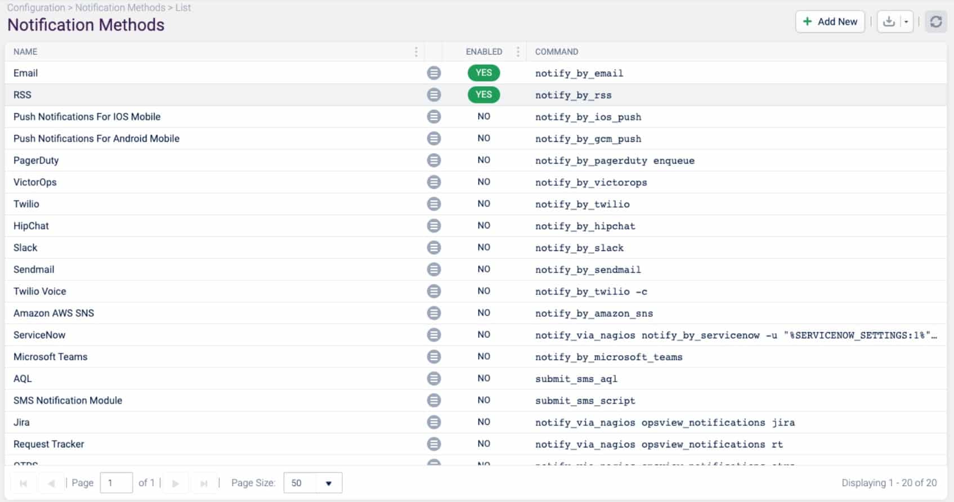Go to the last page
Viewport: 954px width, 502px height.
[x=204, y=483]
